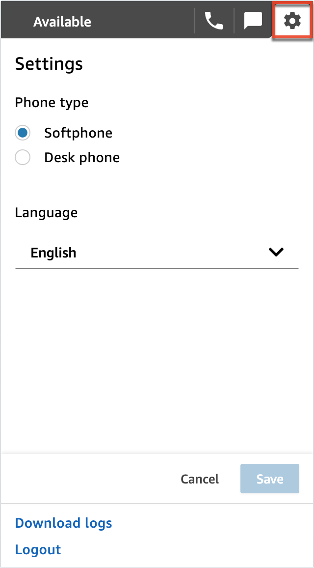Enable the Softphone phone type option
The image size is (314, 568).
click(x=23, y=133)
